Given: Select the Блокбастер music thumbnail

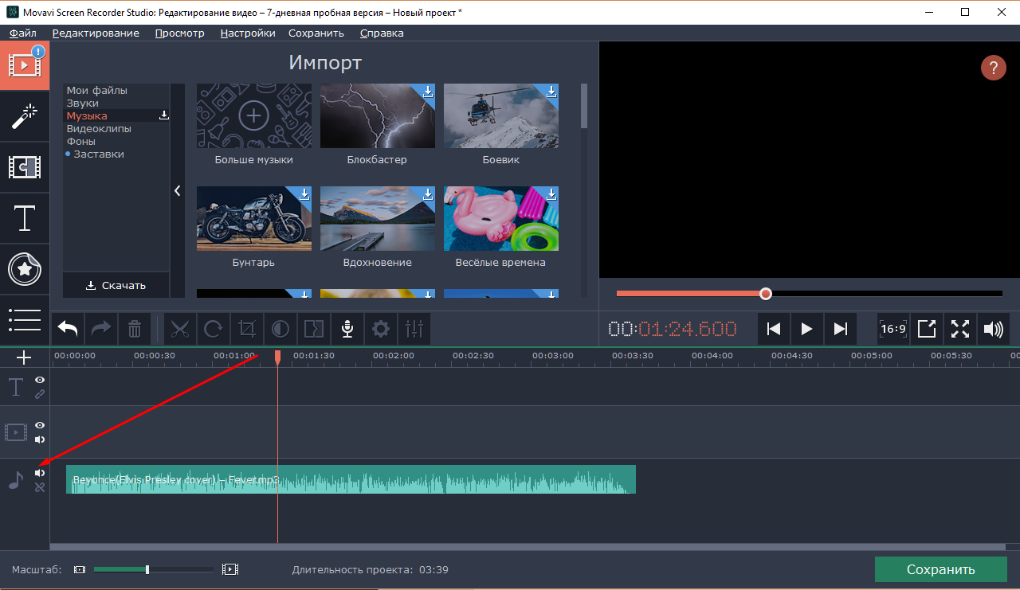Looking at the screenshot, I should click(x=378, y=116).
